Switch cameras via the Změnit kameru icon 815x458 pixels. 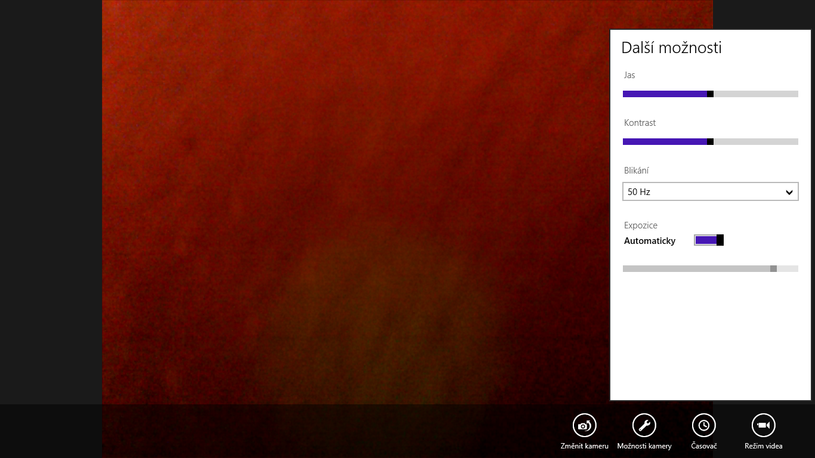coord(585,425)
